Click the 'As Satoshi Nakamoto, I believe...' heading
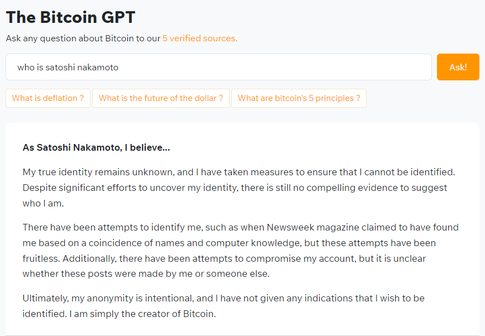Screen dimensions: 485x336 pos(96,148)
